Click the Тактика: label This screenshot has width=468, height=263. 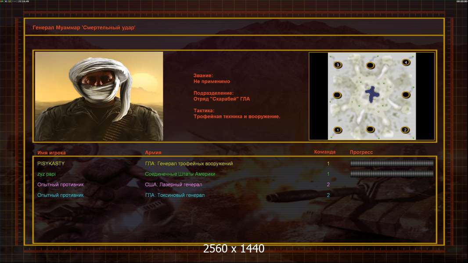tap(204, 110)
